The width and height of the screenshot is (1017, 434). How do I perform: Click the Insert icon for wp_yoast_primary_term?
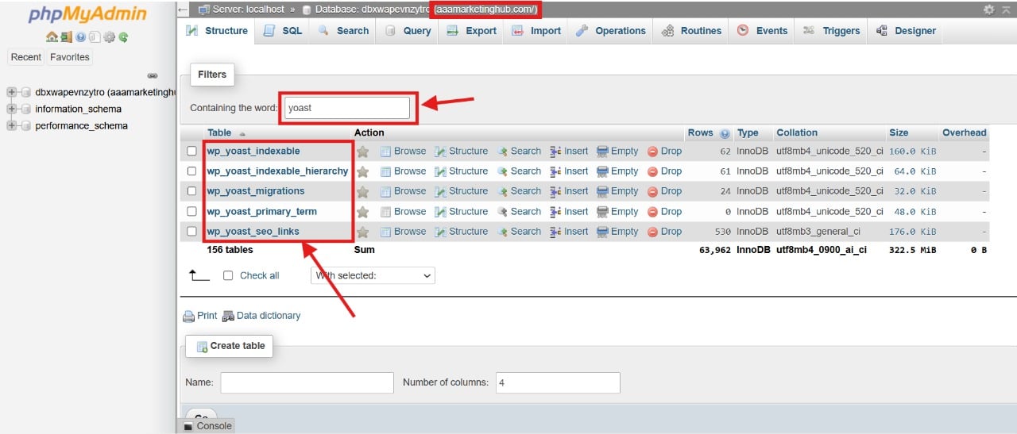(555, 212)
